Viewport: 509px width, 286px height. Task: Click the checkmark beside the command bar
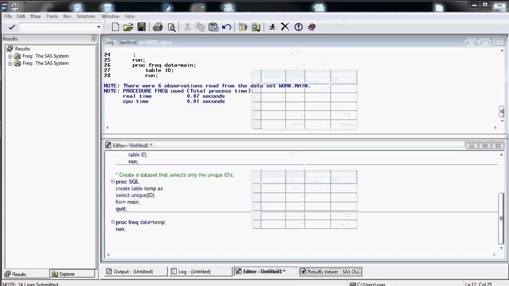11,27
